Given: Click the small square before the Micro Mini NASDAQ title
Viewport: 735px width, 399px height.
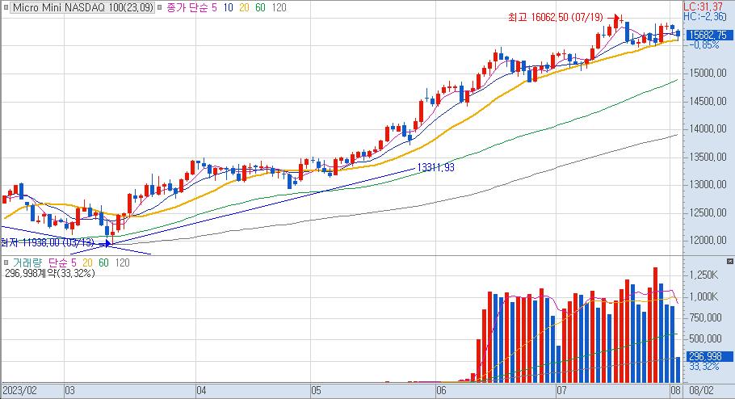Looking at the screenshot, I should coord(6,8).
